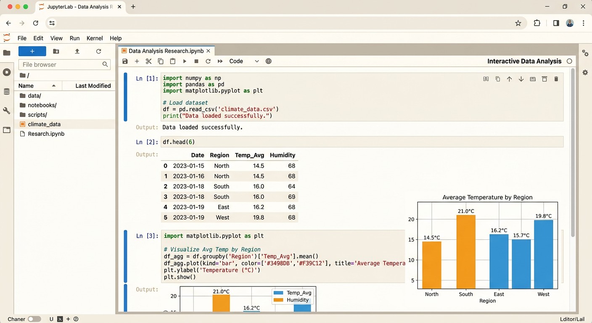The height and width of the screenshot is (323, 592).
Task: Click the df.head(6) code cell
Action: (x=362, y=142)
